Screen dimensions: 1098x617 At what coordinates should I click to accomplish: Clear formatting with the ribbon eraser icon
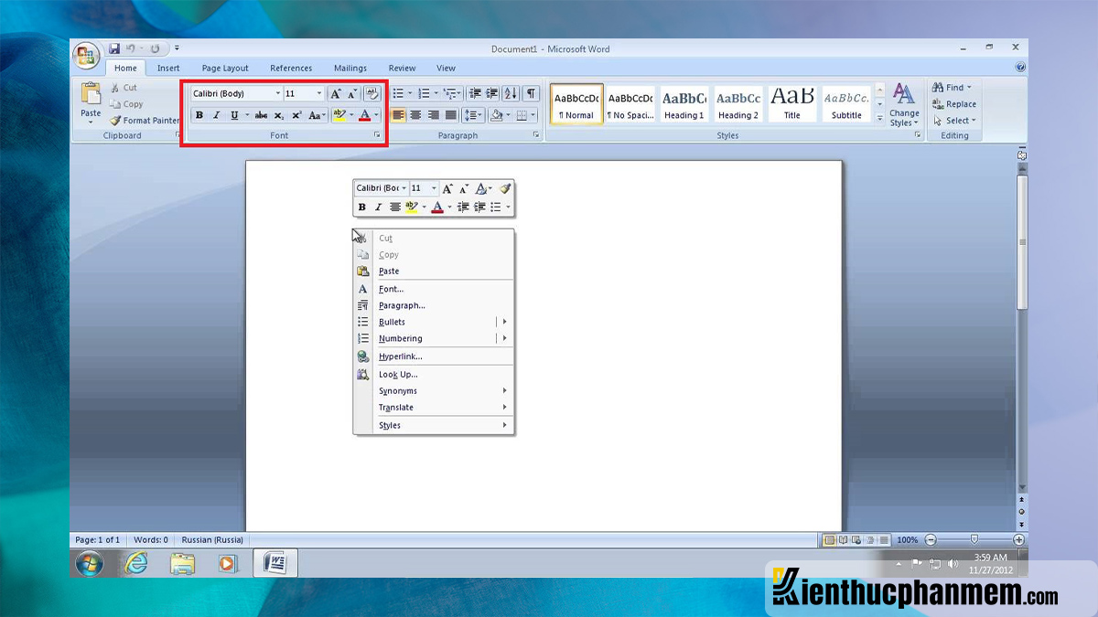[372, 93]
